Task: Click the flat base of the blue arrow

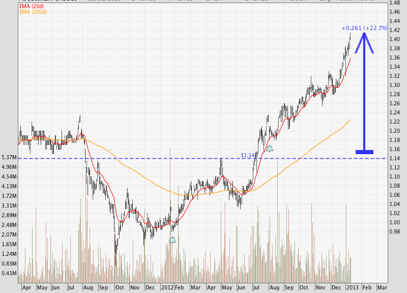Action: pos(364,152)
